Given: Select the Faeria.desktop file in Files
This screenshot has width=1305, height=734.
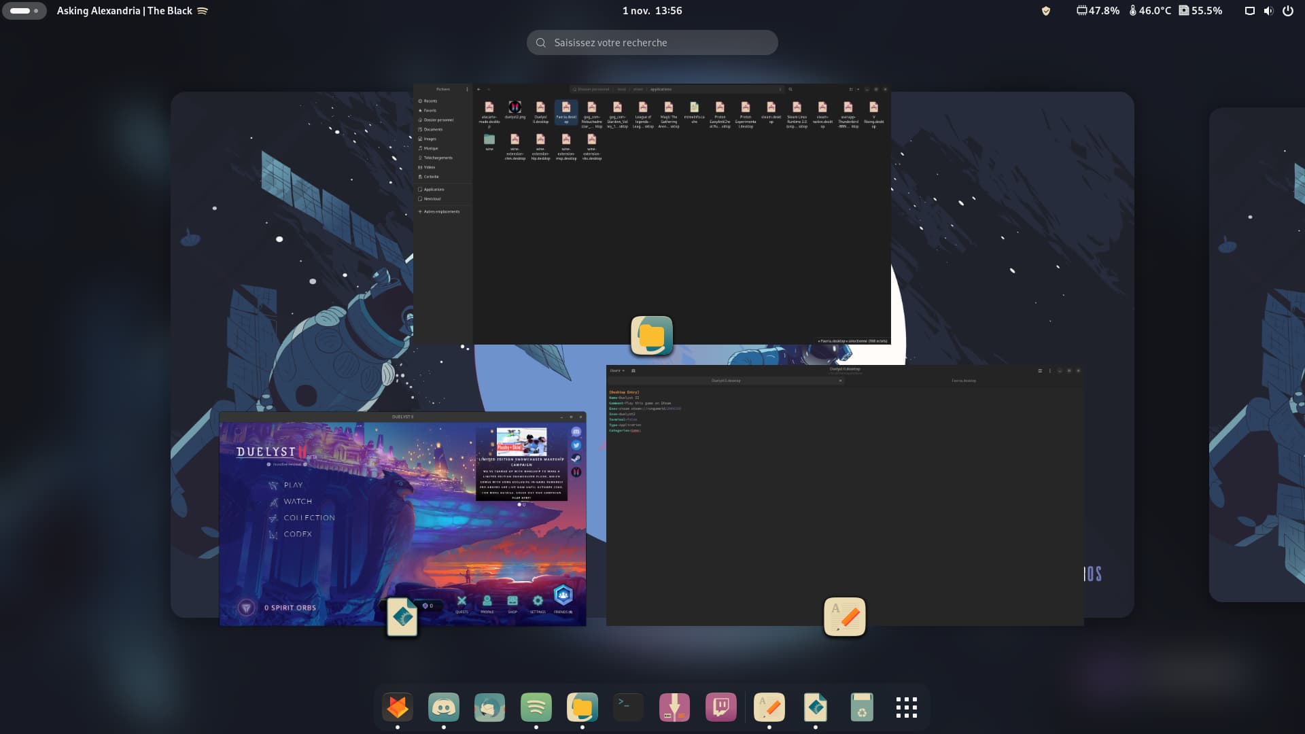Looking at the screenshot, I should click(x=566, y=113).
